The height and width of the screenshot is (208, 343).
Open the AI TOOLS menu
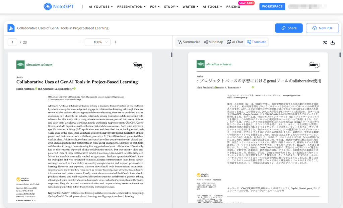pyautogui.click(x=212, y=6)
